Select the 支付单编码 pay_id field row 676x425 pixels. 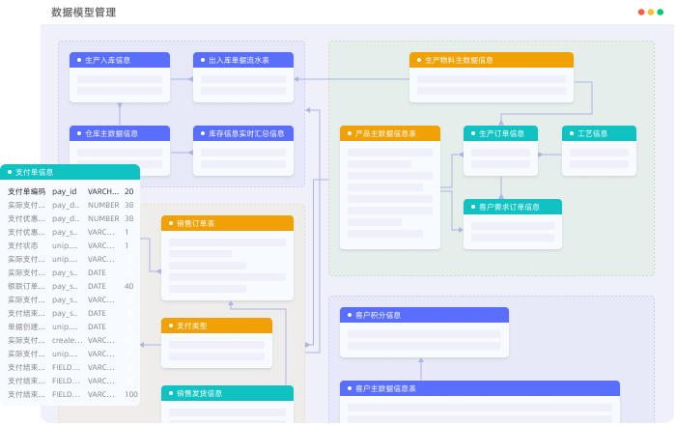(x=70, y=191)
